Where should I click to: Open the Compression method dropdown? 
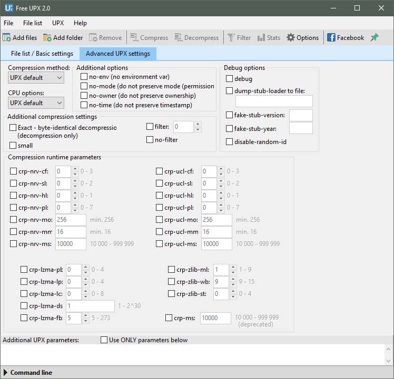[36, 78]
